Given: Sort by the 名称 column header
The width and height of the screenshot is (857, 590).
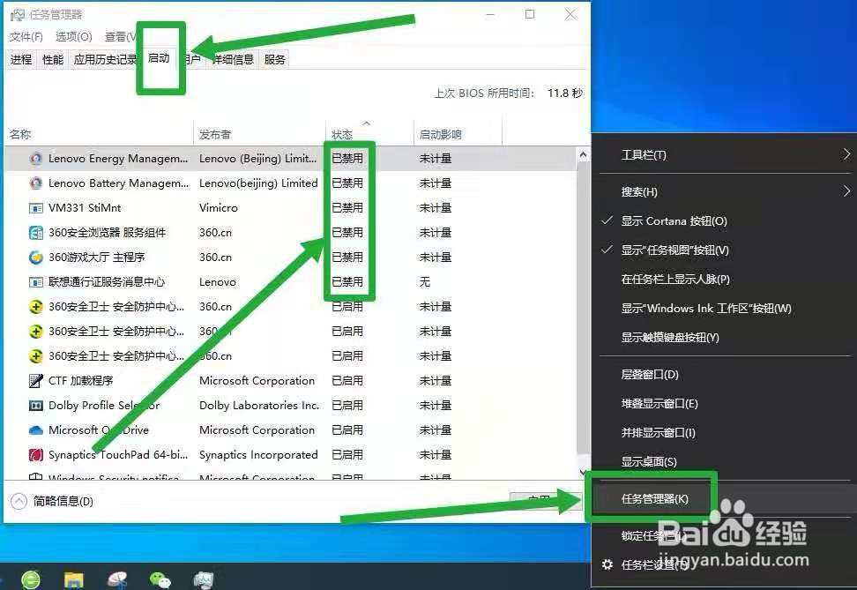Looking at the screenshot, I should point(99,134).
